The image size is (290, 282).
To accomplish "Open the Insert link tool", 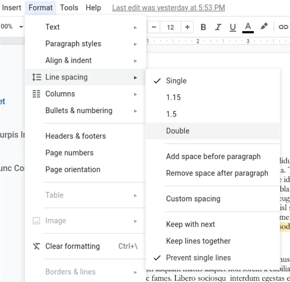I will tap(283, 27).
